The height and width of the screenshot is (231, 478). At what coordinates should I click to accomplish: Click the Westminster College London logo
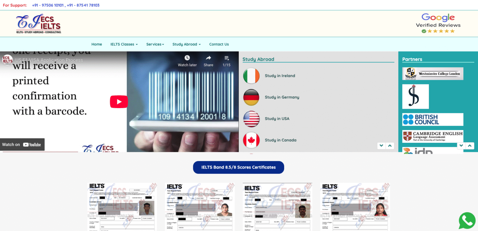tap(433, 74)
